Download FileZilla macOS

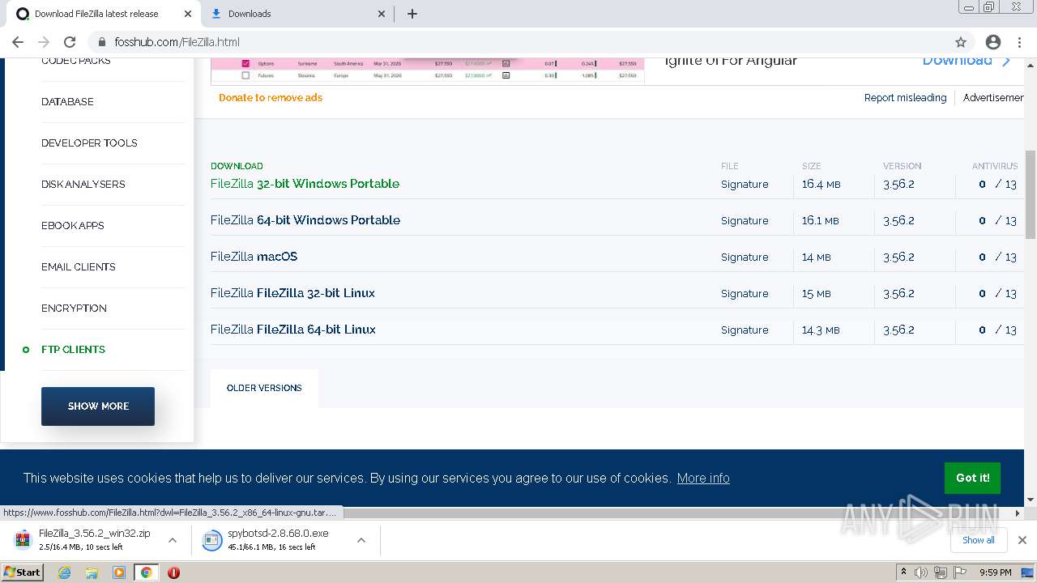[254, 257]
